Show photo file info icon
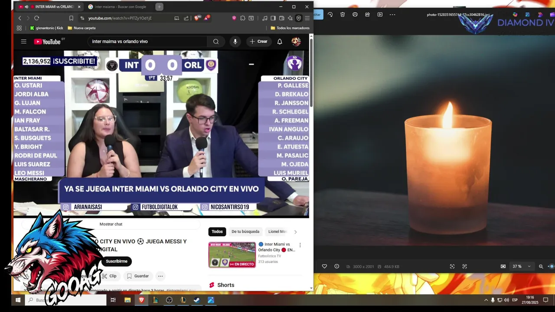This screenshot has width=555, height=312. [x=336, y=266]
